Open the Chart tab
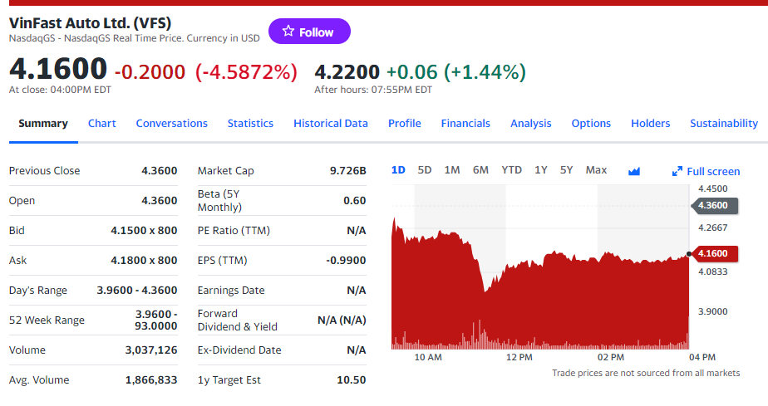Screen dimensions: 768x406 pos(102,124)
